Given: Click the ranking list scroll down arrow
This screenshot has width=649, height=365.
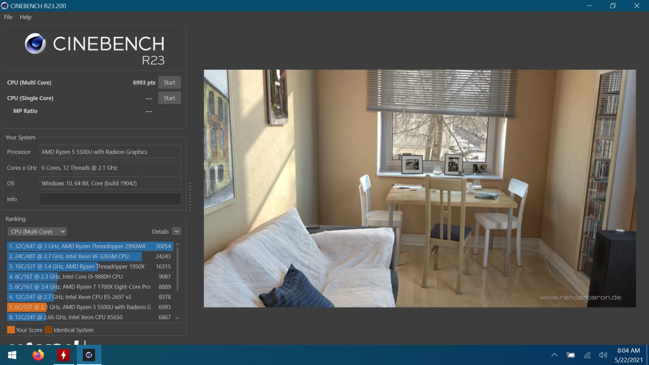Looking at the screenshot, I should point(178,318).
